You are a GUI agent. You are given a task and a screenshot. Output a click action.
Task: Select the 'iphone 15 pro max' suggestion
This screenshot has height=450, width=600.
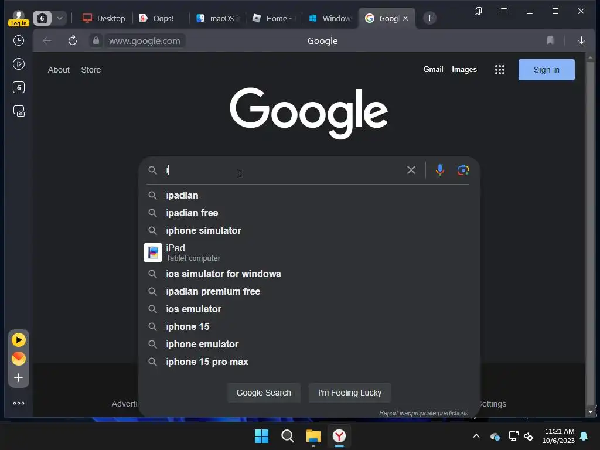308,362
